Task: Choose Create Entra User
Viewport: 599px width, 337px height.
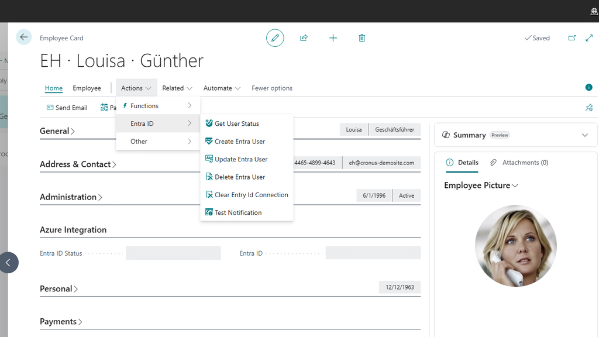Action: click(247, 142)
